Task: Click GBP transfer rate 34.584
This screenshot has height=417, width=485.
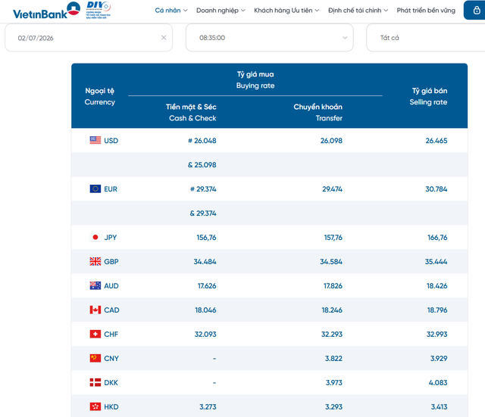Action: 331,262
